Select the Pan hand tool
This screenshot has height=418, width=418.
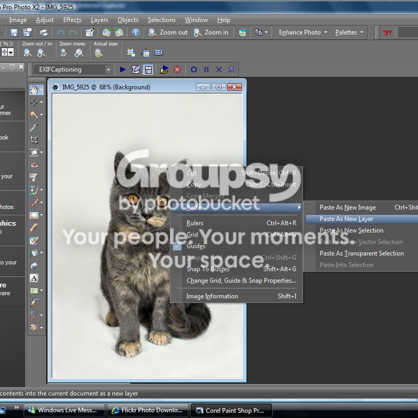click(x=34, y=90)
